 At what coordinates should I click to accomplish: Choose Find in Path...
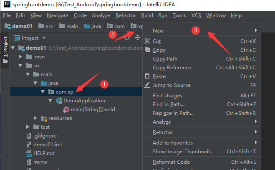click(x=202, y=104)
